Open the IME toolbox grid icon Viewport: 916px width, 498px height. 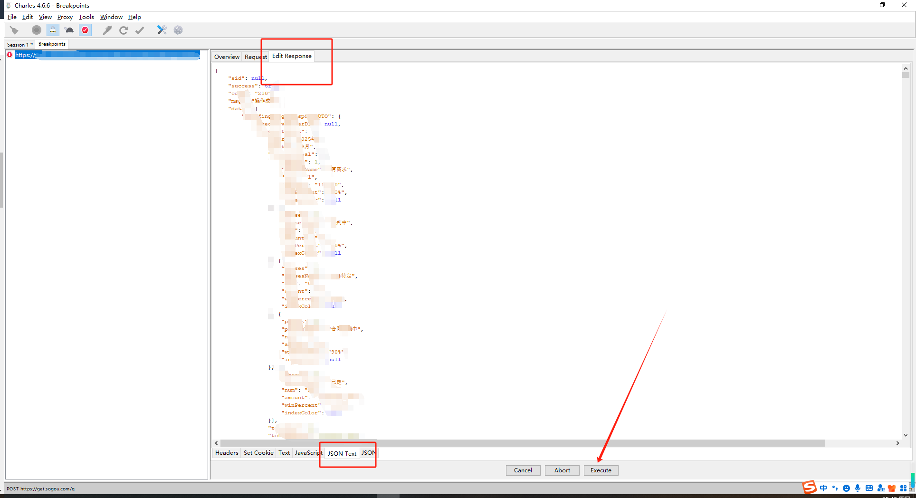[903, 488]
